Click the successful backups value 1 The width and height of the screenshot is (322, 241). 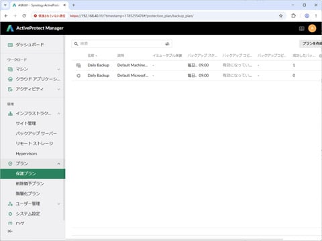click(x=294, y=66)
